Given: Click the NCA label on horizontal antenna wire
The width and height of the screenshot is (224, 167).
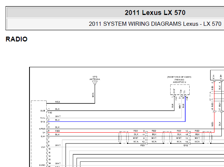Looking at the screenshot, I should [x=57, y=102].
